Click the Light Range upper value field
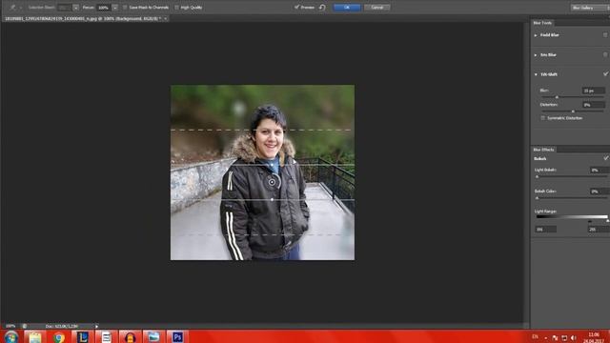The width and height of the screenshot is (610, 343). tap(599, 230)
